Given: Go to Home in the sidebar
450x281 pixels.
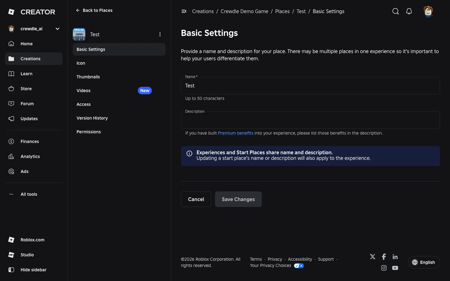Looking at the screenshot, I should pos(34,44).
